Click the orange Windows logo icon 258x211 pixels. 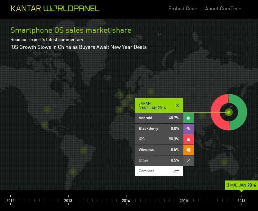189,150
